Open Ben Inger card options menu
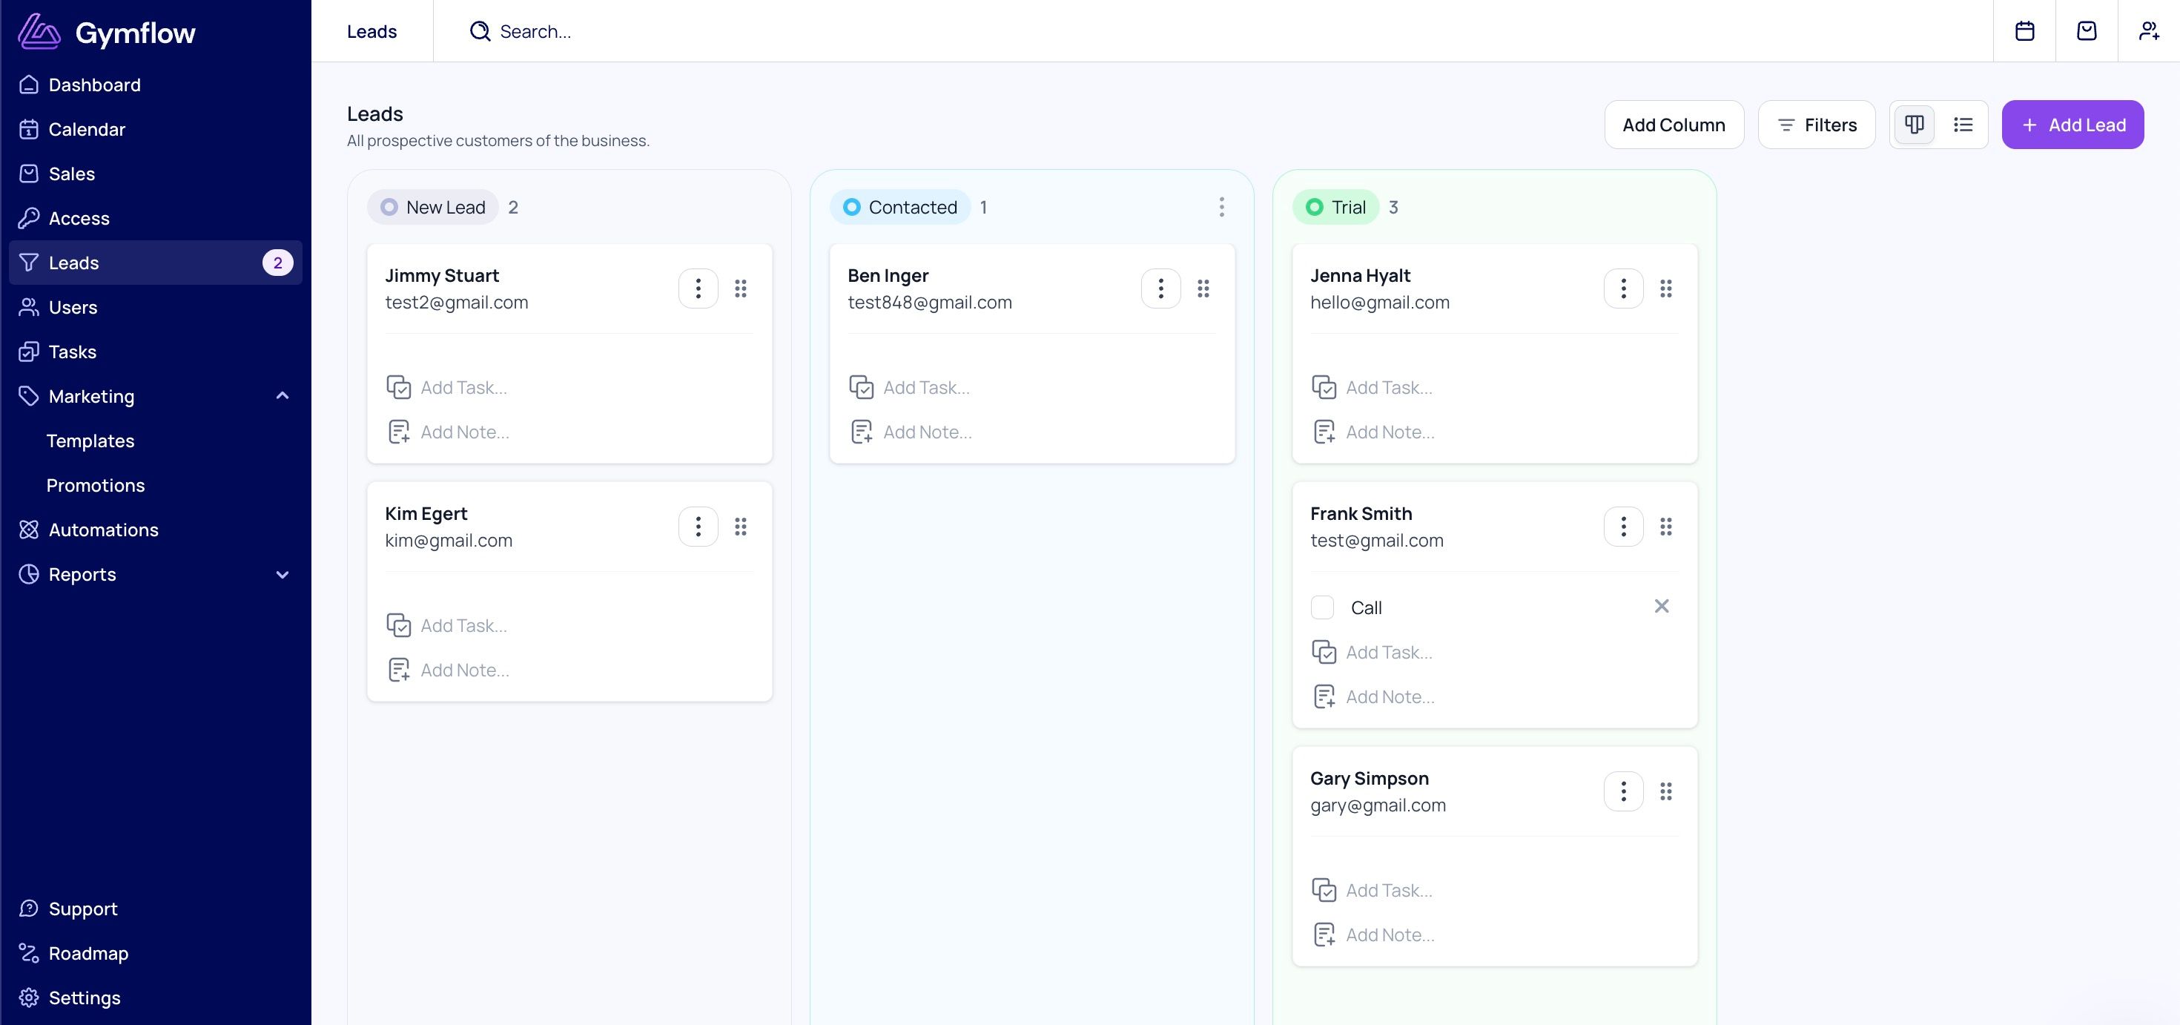2180x1025 pixels. click(x=1161, y=289)
